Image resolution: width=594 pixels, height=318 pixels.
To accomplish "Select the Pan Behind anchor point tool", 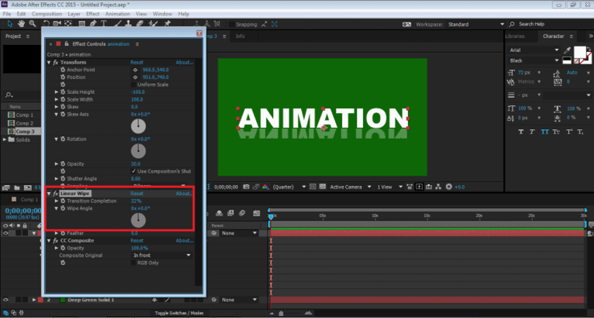I will tap(68, 24).
